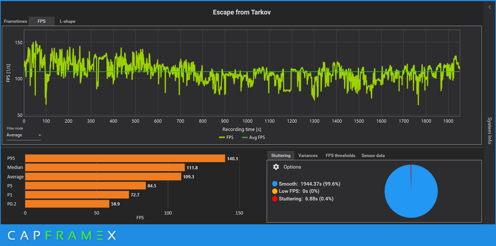The width and height of the screenshot is (496, 246).
Task: Toggle the Avg FPS legend entry
Action: pos(253,137)
